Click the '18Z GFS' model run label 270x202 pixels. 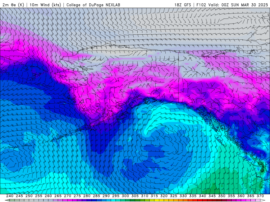pyautogui.click(x=183, y=5)
